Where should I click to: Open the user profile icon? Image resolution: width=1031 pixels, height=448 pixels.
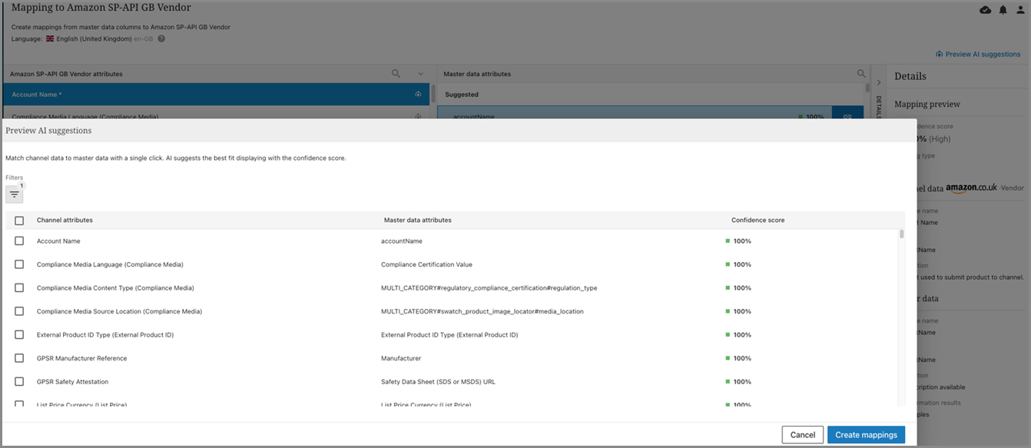[x=1019, y=10]
